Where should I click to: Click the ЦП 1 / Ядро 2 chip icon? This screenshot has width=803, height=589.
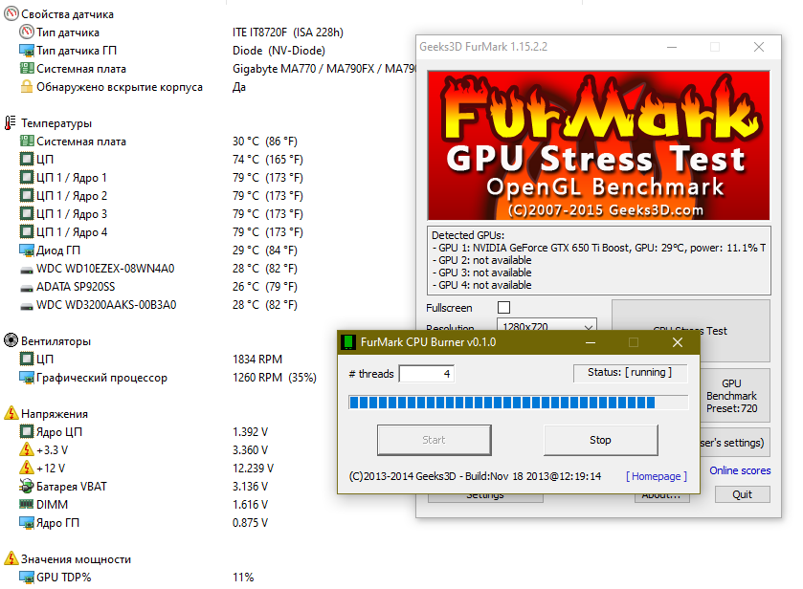27,195
